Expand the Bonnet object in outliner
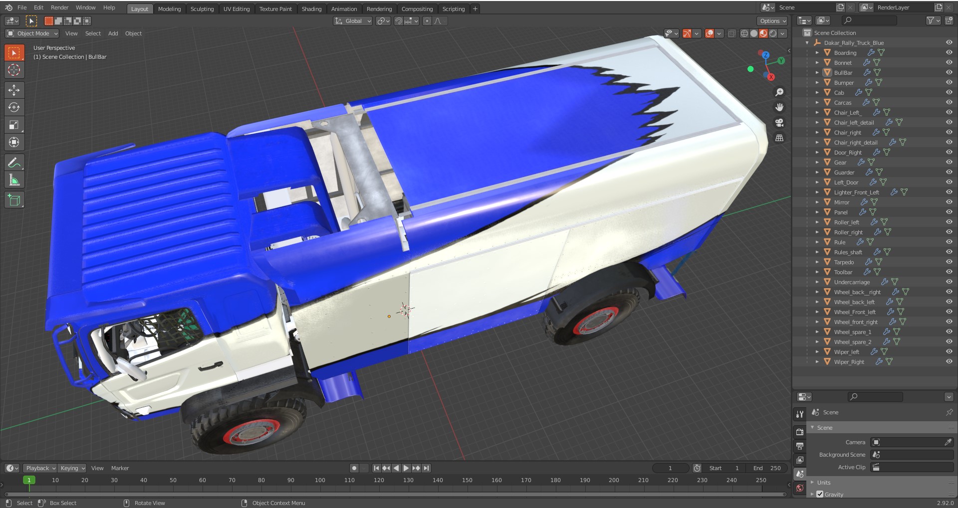This screenshot has height=508, width=958. point(817,62)
